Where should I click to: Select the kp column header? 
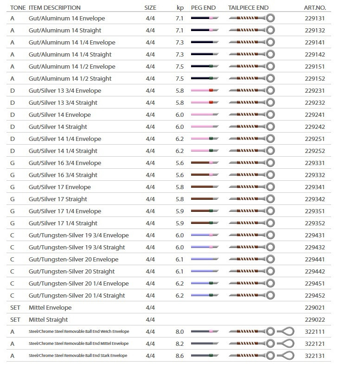(180, 8)
